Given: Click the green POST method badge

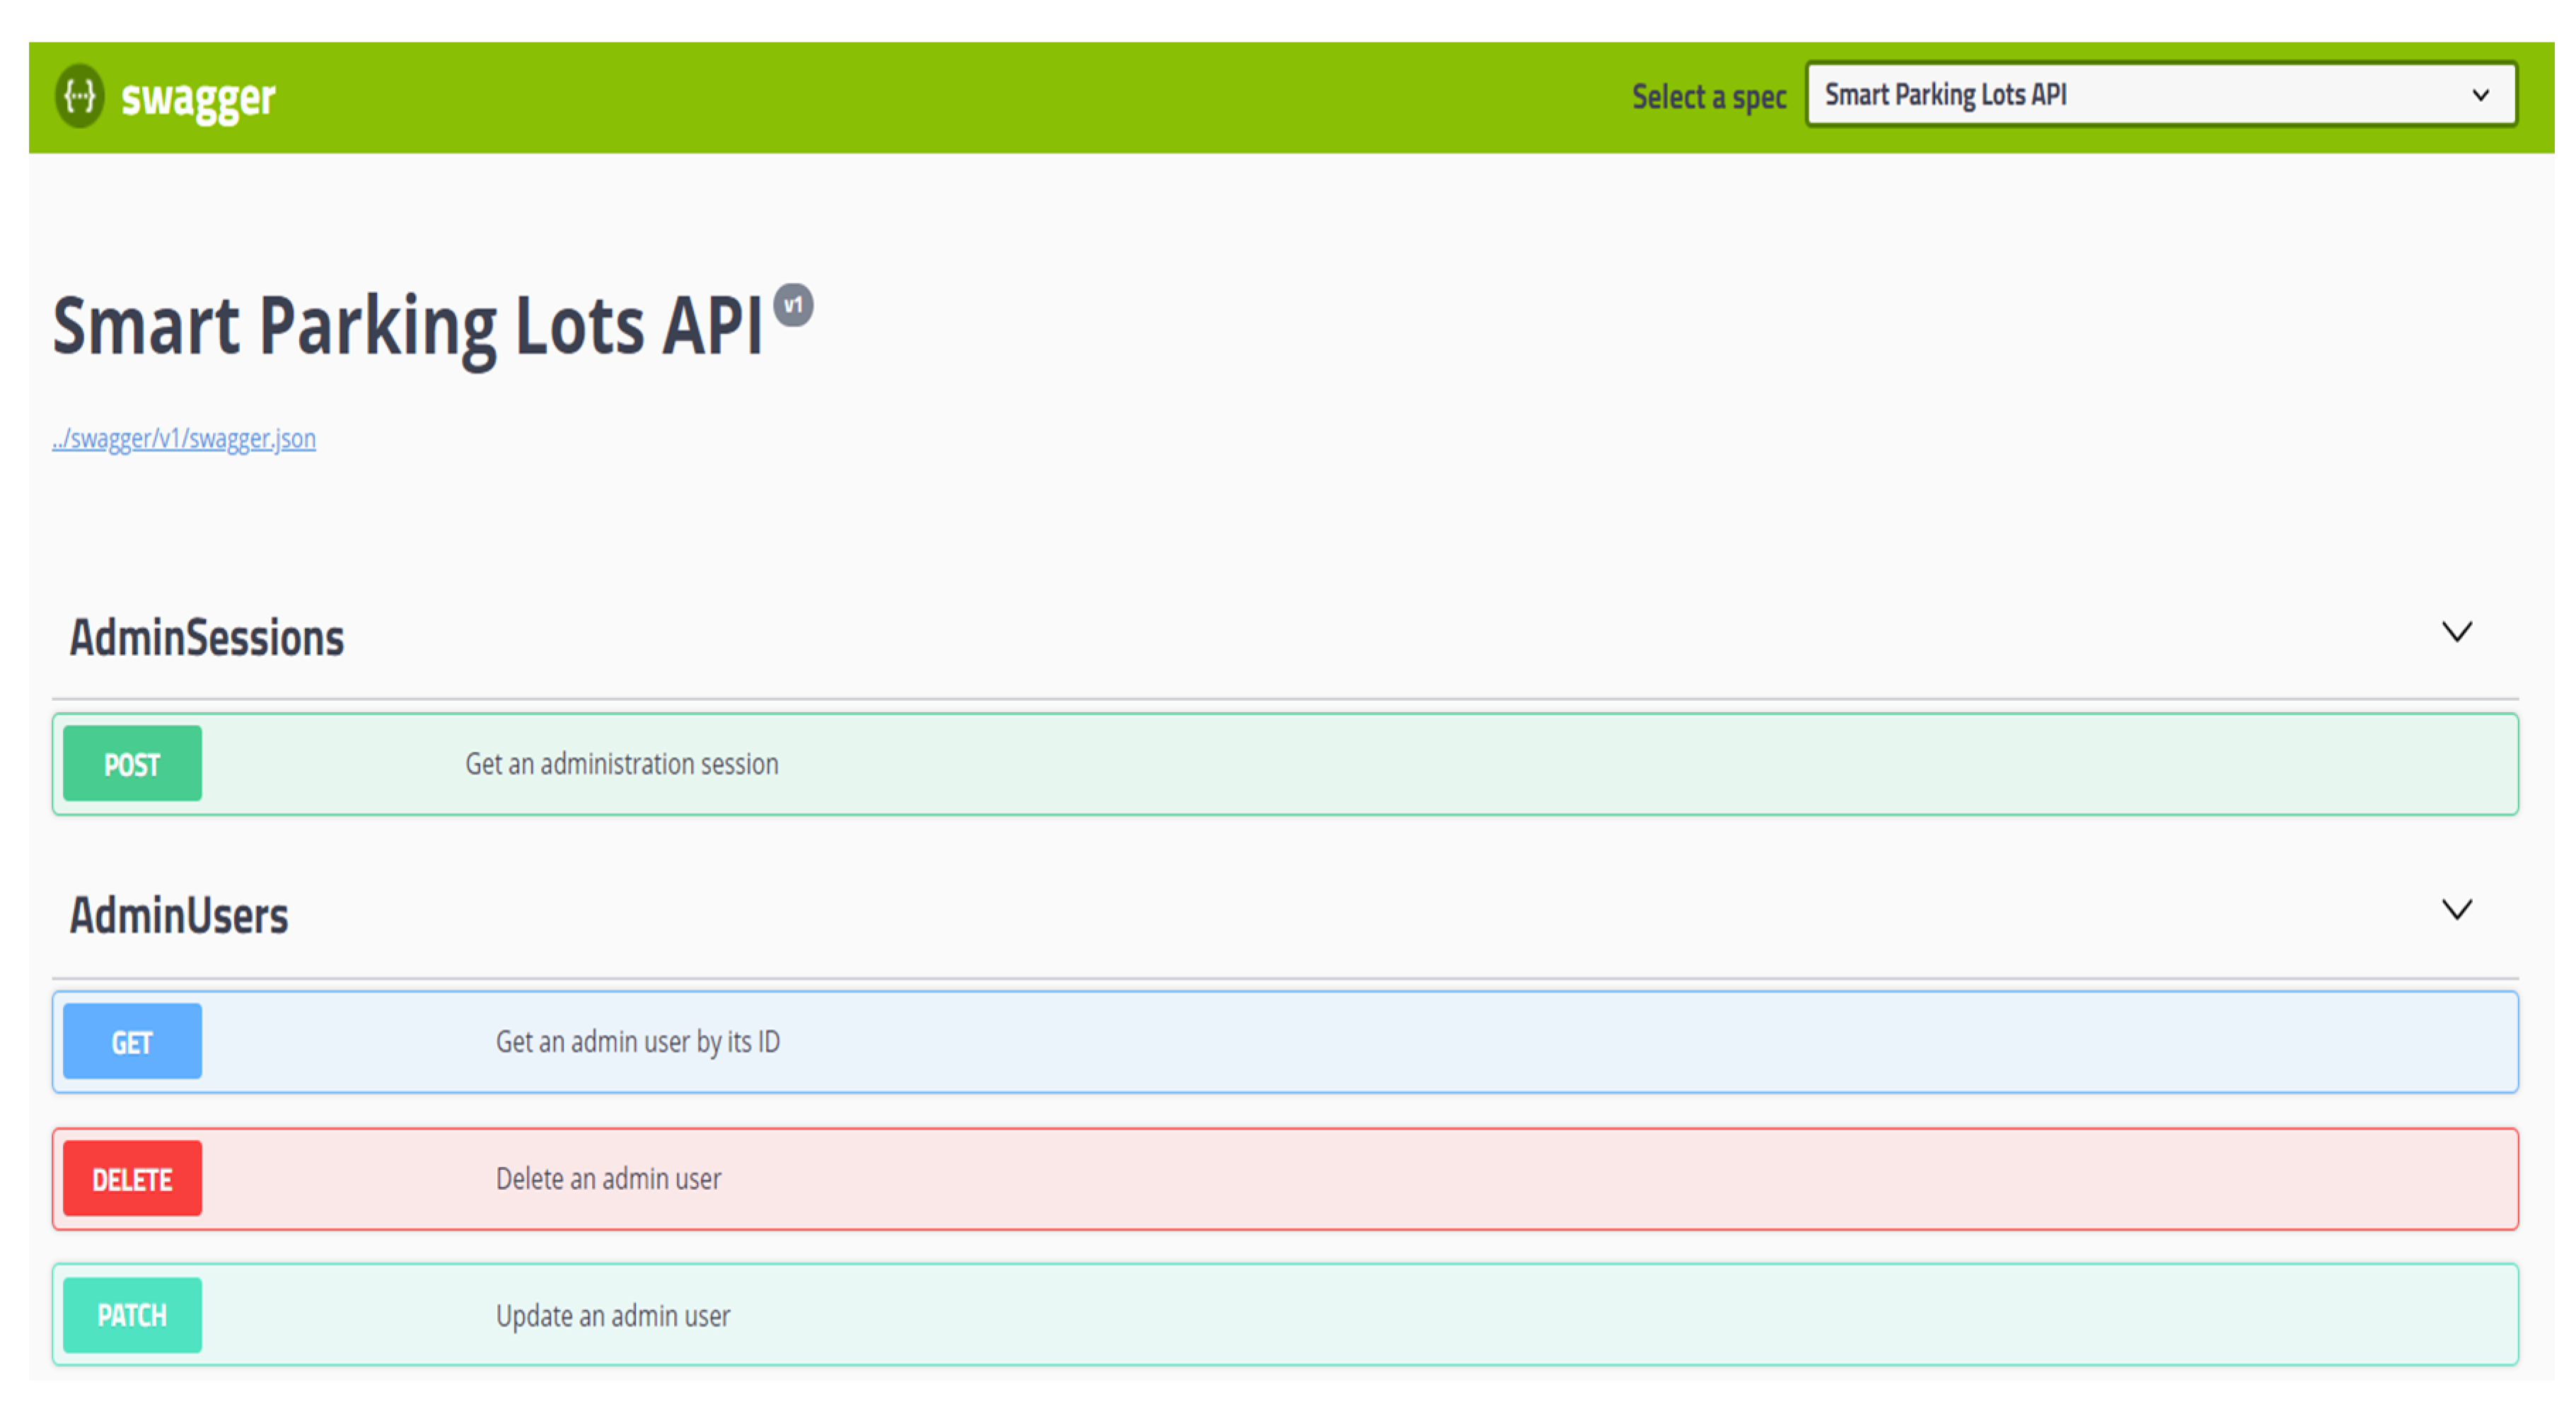Looking at the screenshot, I should pyautogui.click(x=132, y=764).
